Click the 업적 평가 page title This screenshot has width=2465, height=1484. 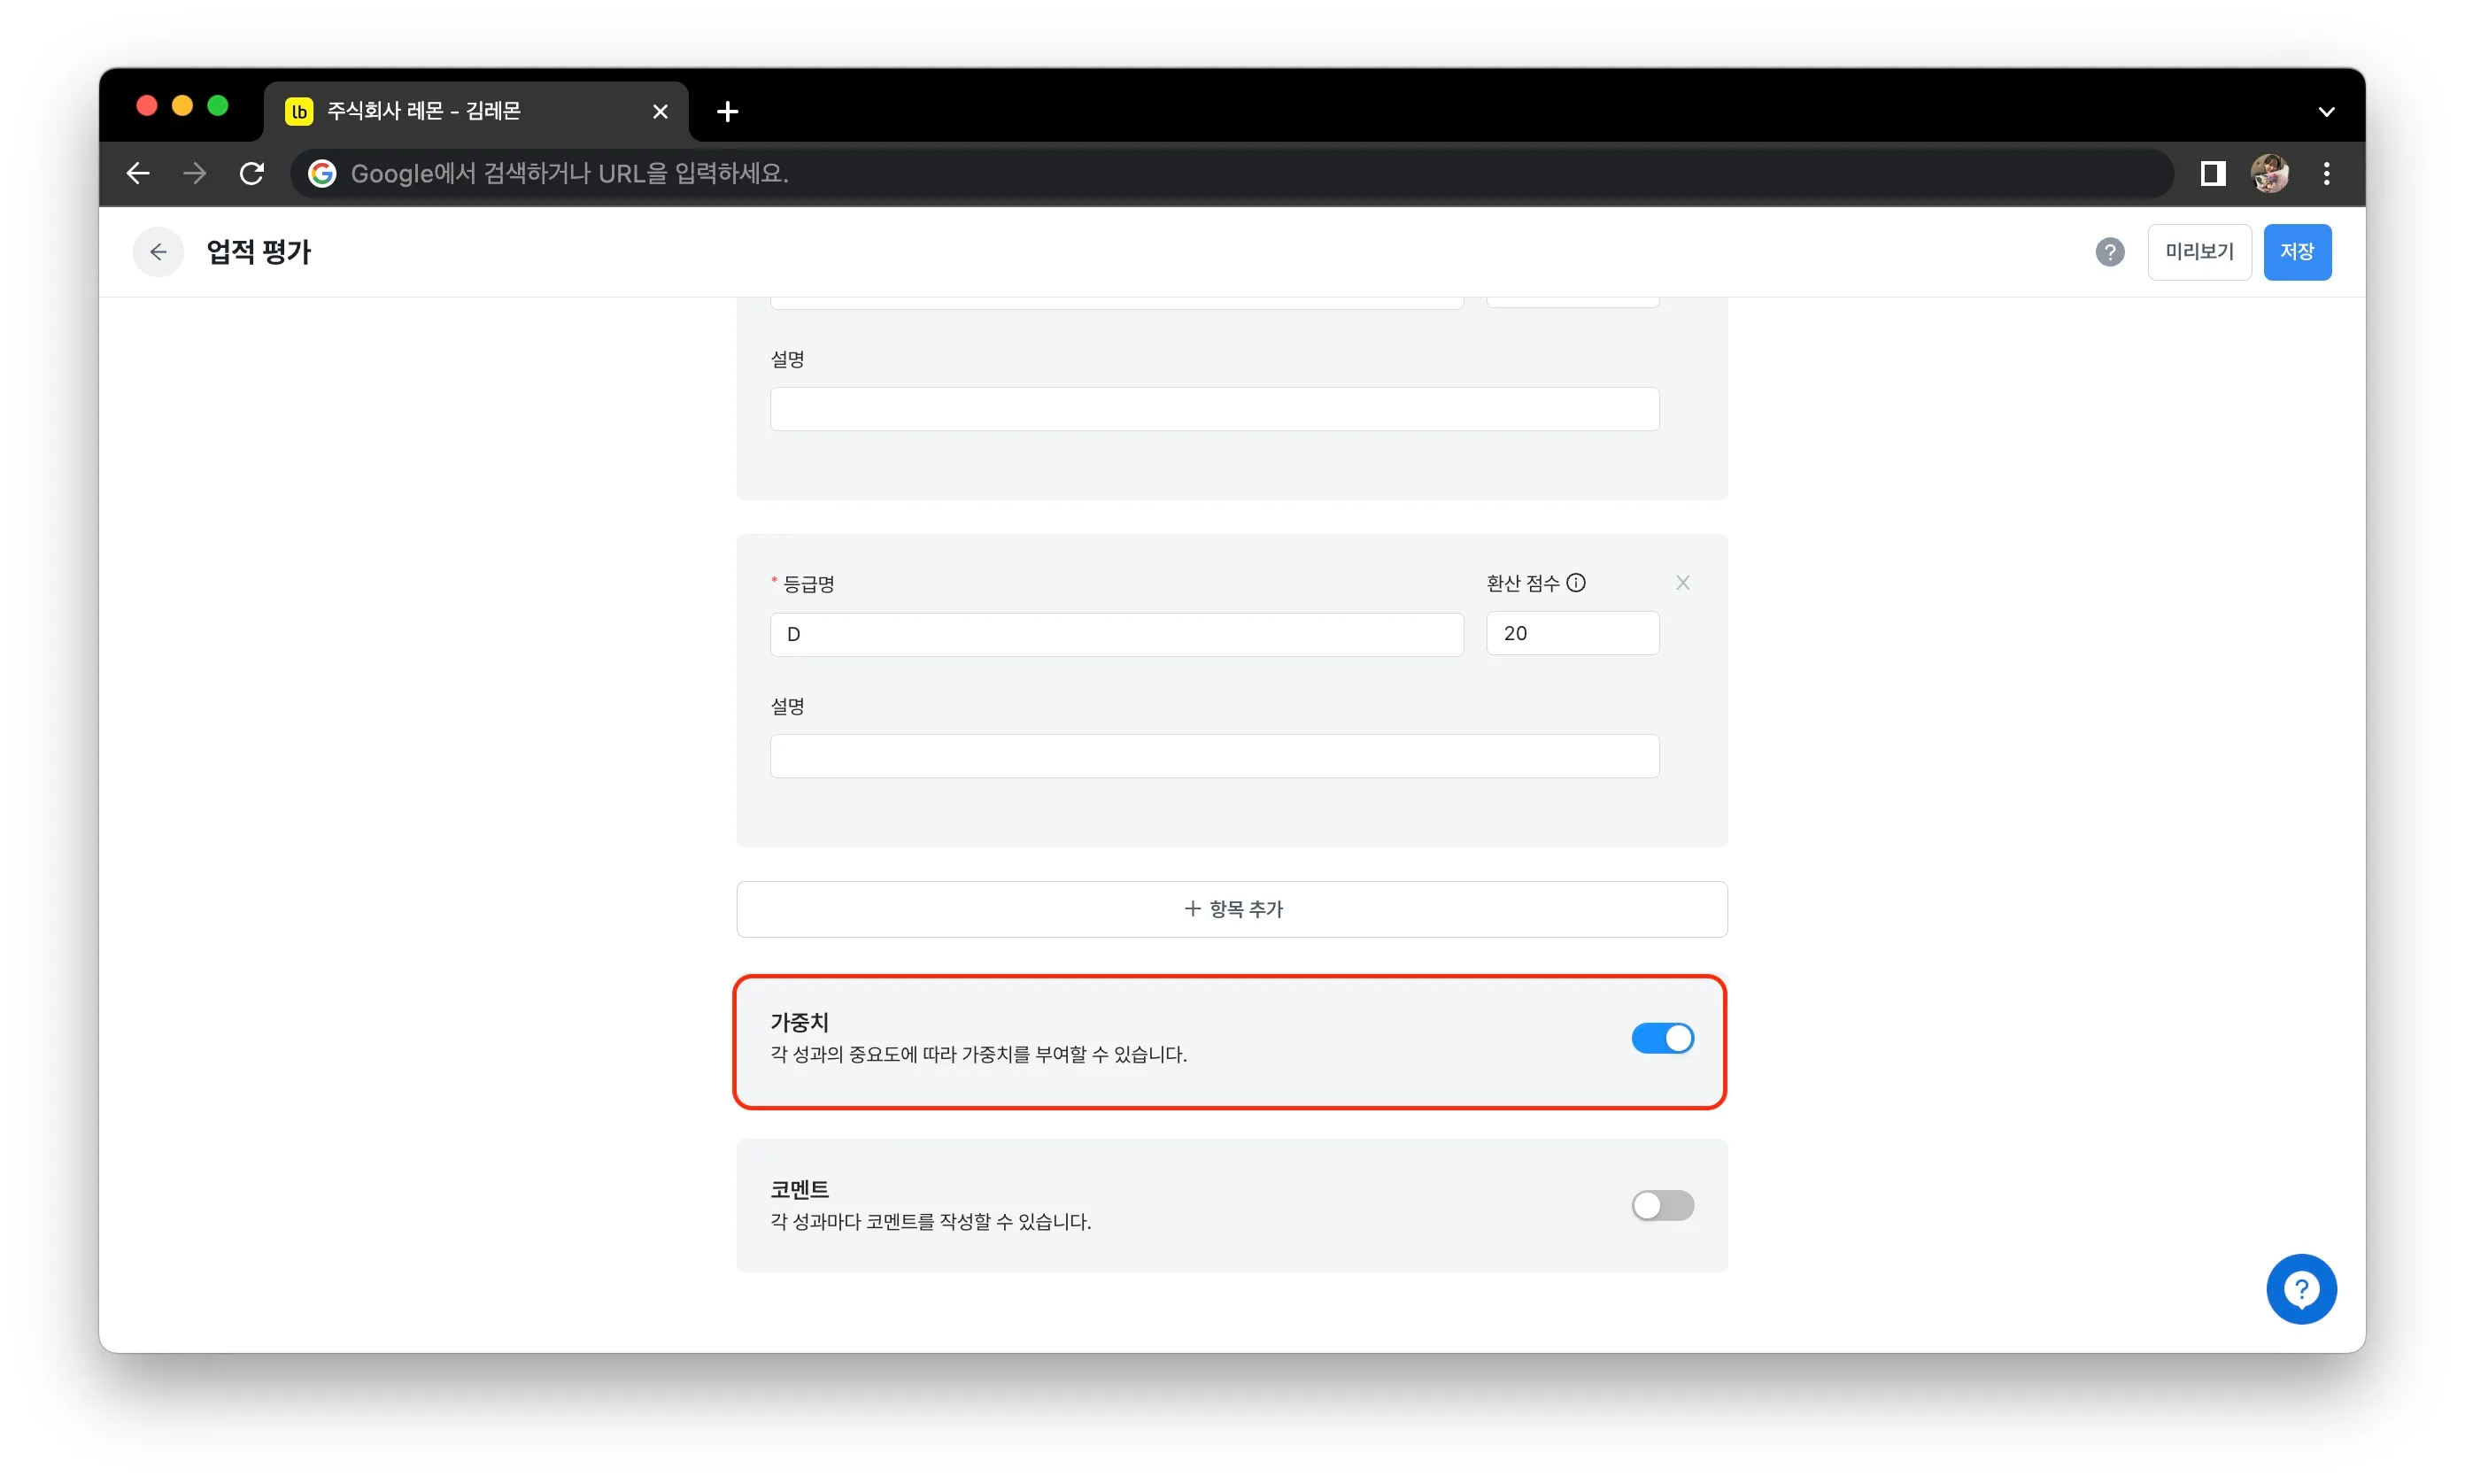pos(259,252)
